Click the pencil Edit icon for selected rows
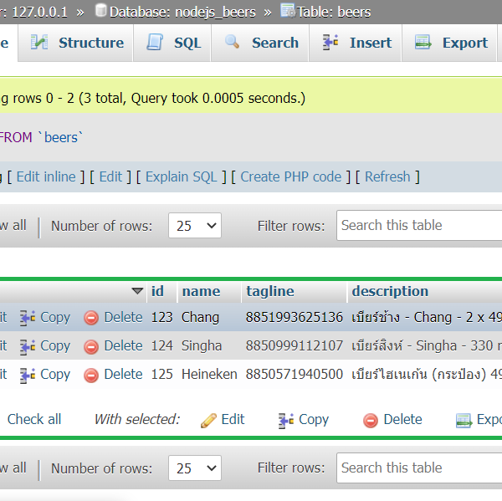The height and width of the screenshot is (501, 502). point(209,420)
